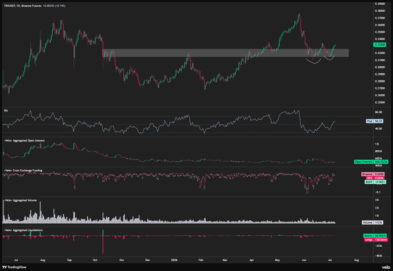Click the Plot 58.29 RSI value label
Screen dimensions: 393x271
pos(375,121)
